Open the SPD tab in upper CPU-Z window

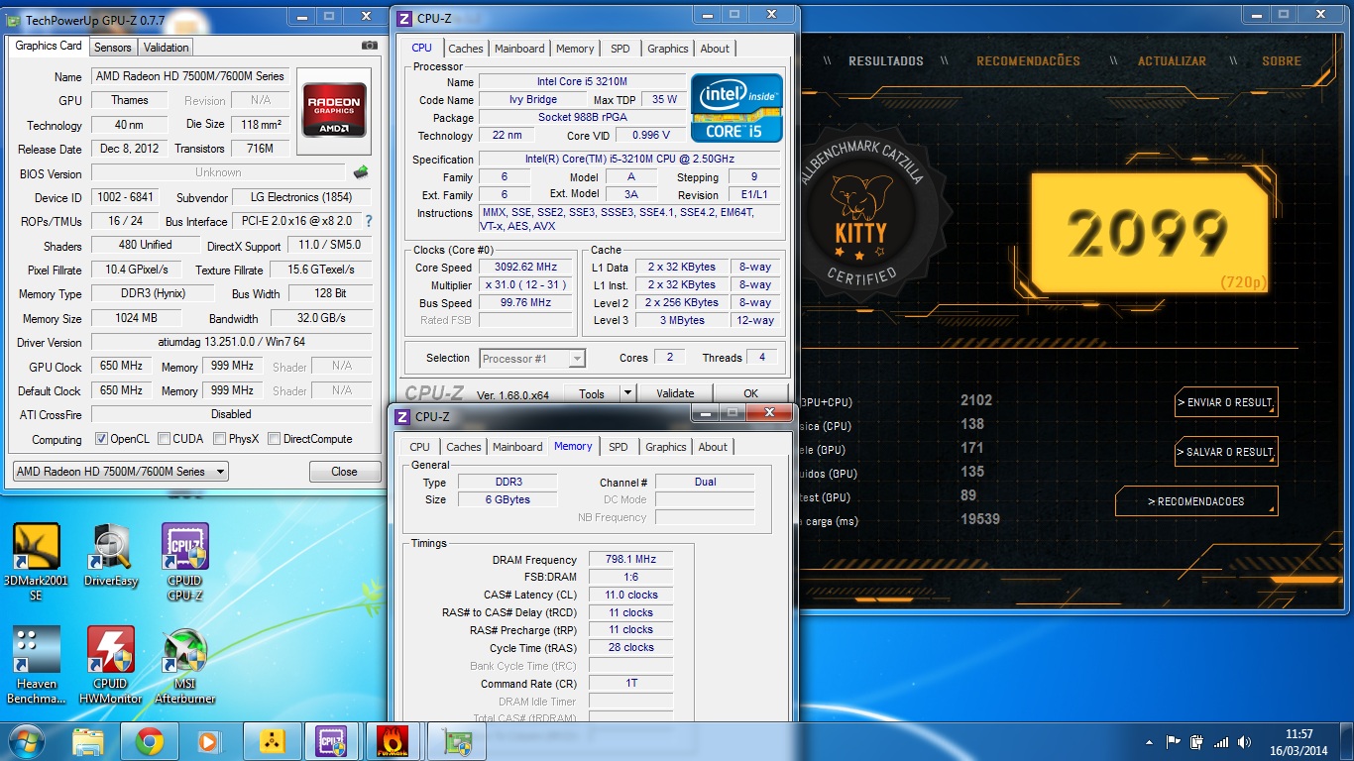(620, 49)
